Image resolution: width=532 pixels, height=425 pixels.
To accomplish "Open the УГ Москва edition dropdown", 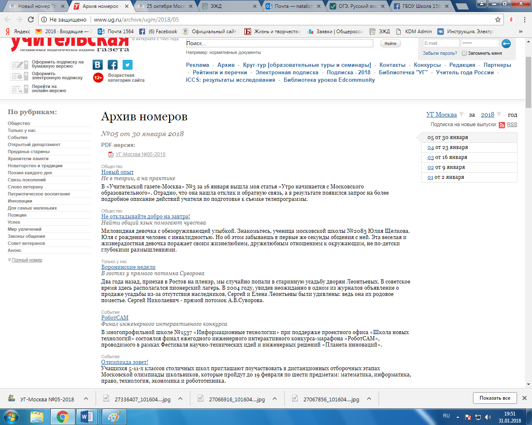I will tap(445, 115).
